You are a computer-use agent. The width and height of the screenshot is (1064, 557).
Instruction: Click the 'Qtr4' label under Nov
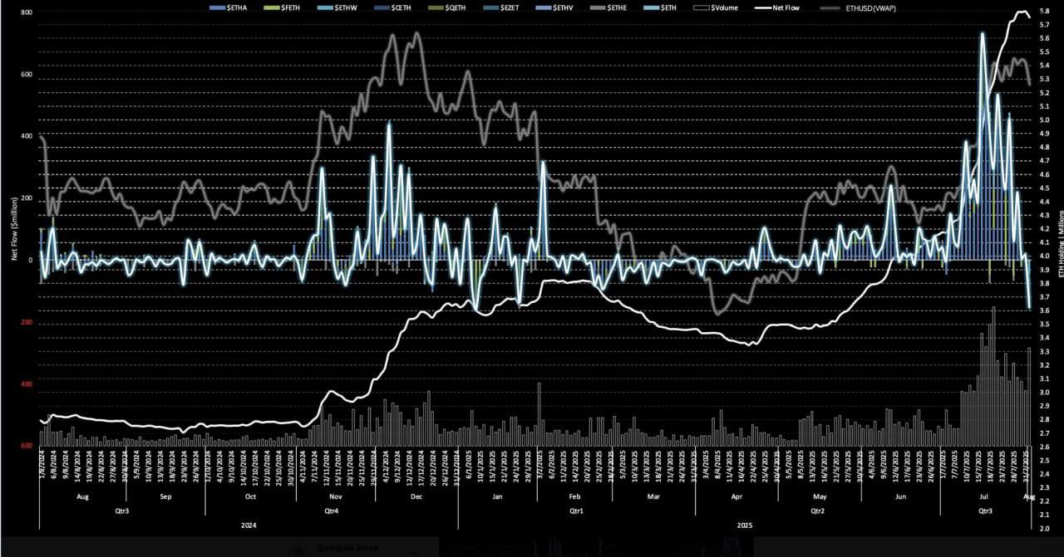(332, 511)
